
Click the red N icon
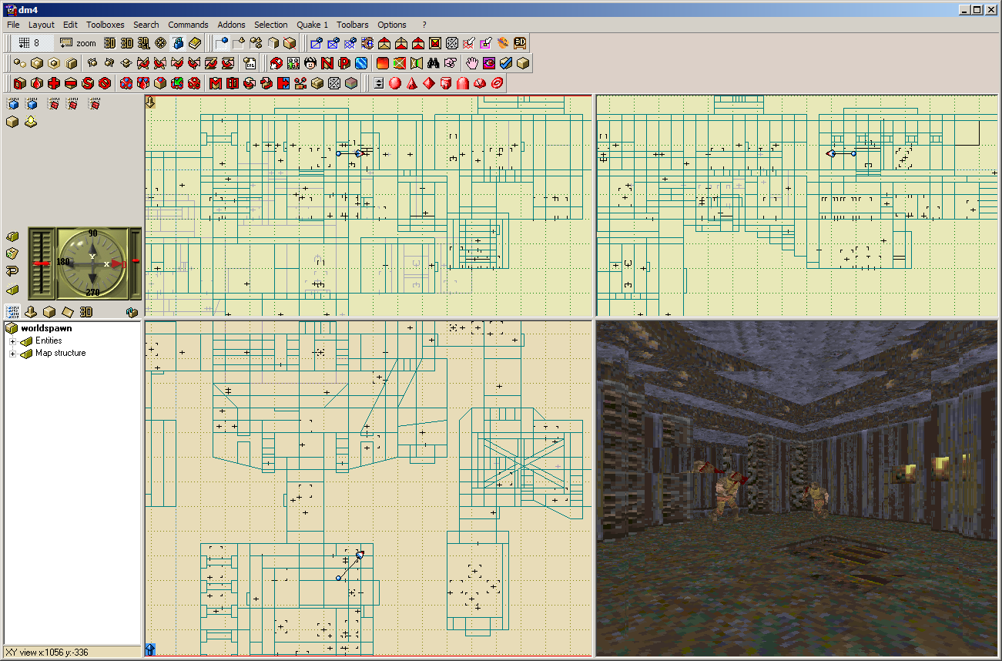pos(327,63)
